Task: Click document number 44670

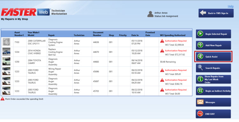Action: click(96, 52)
